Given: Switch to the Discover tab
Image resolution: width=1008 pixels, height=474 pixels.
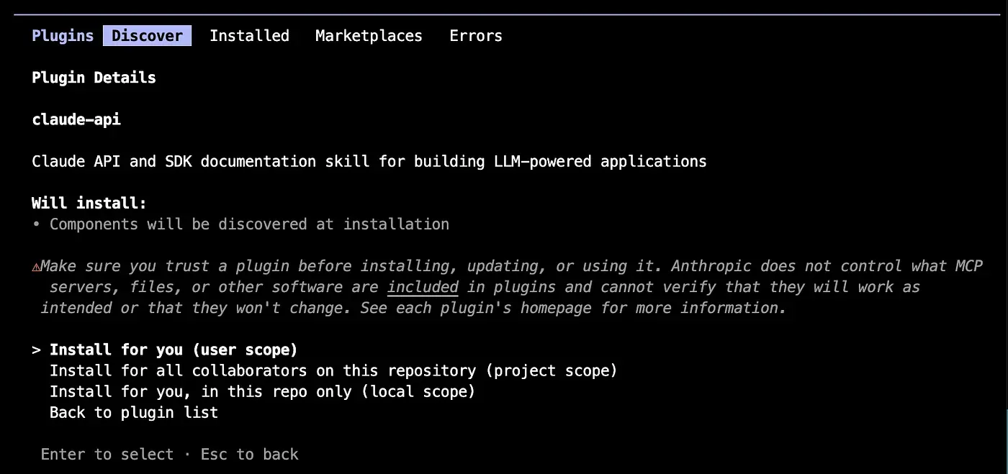Looking at the screenshot, I should 147,36.
